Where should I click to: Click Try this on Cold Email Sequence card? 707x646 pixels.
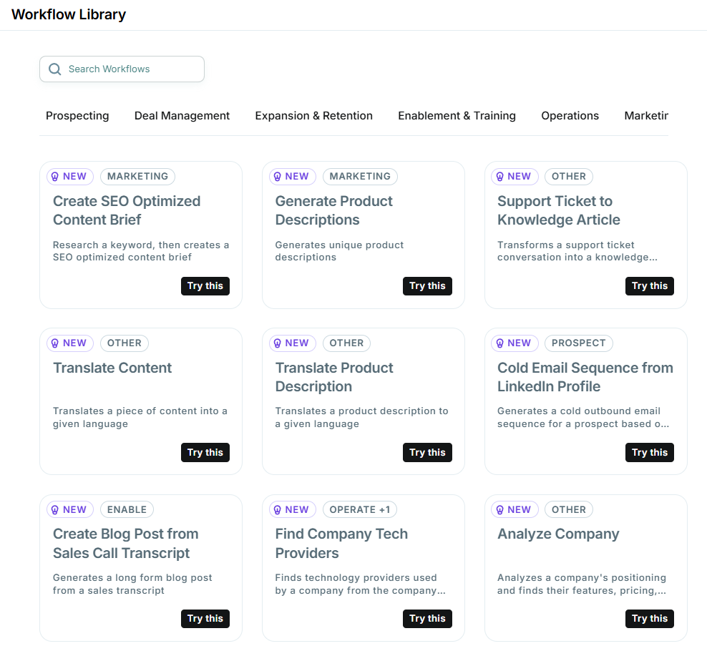[x=650, y=452]
